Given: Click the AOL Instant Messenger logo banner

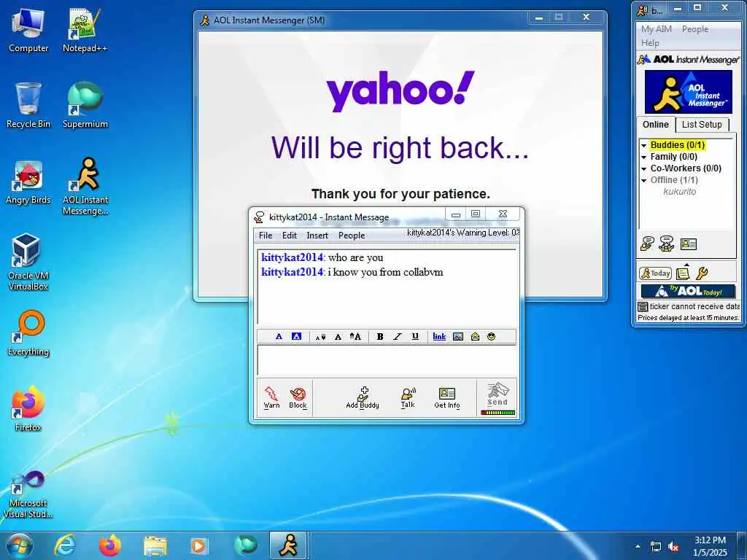Looking at the screenshot, I should [x=689, y=92].
